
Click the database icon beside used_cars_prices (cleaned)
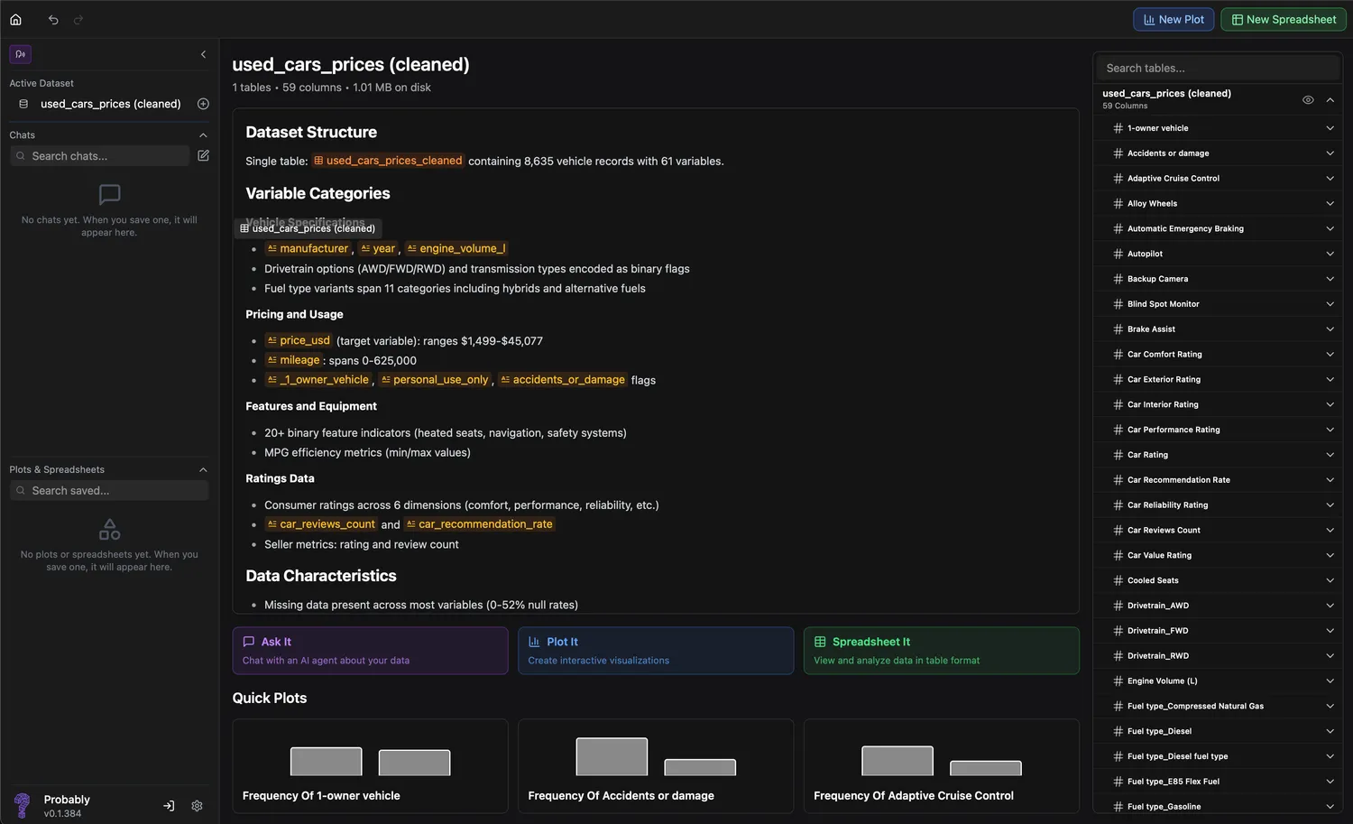[23, 103]
